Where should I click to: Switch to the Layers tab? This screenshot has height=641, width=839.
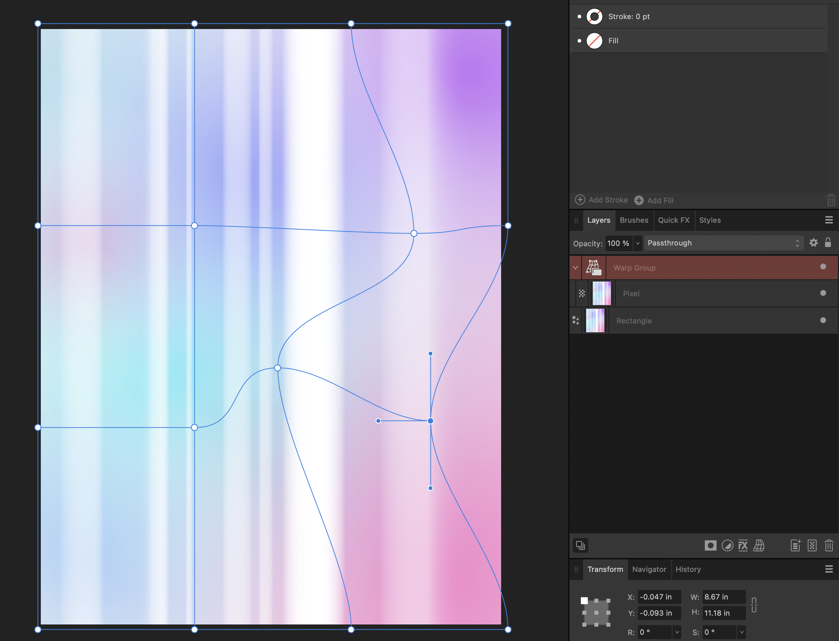click(x=599, y=220)
